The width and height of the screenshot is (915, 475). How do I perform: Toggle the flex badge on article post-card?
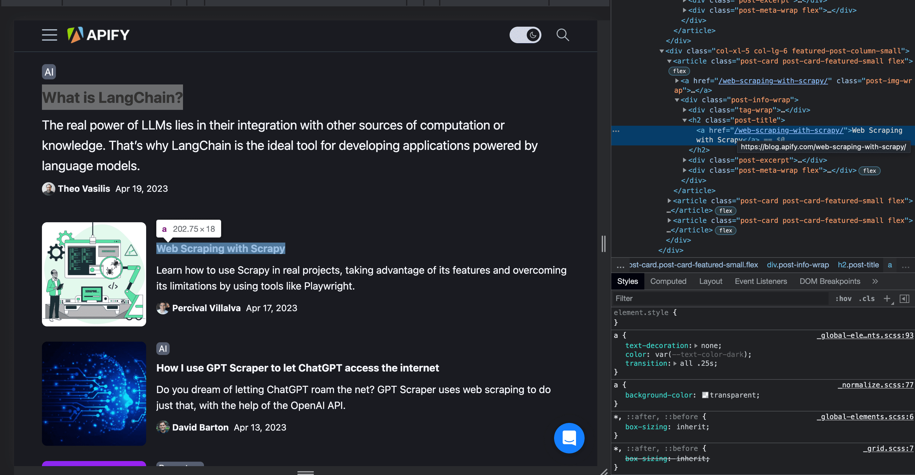click(679, 71)
